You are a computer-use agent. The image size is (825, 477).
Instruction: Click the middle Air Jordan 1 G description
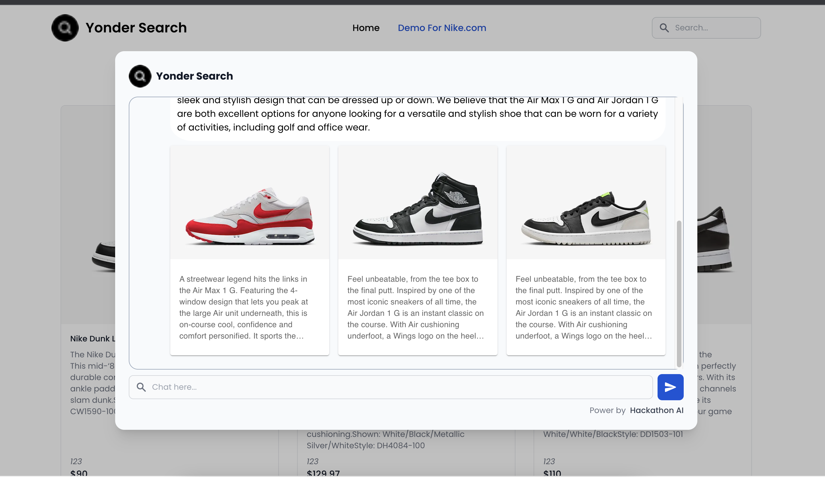[415, 307]
